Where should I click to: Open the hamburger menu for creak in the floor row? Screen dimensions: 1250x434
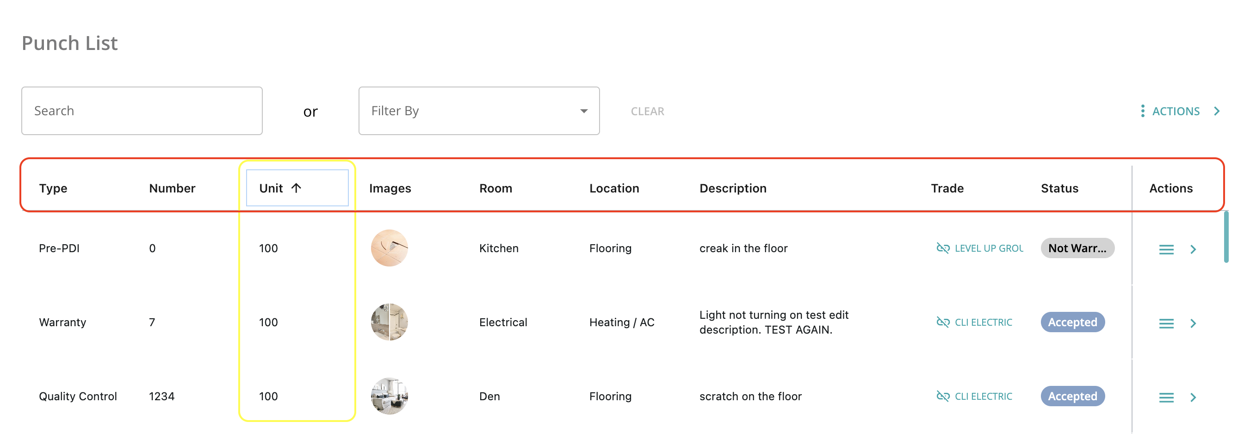point(1166,249)
